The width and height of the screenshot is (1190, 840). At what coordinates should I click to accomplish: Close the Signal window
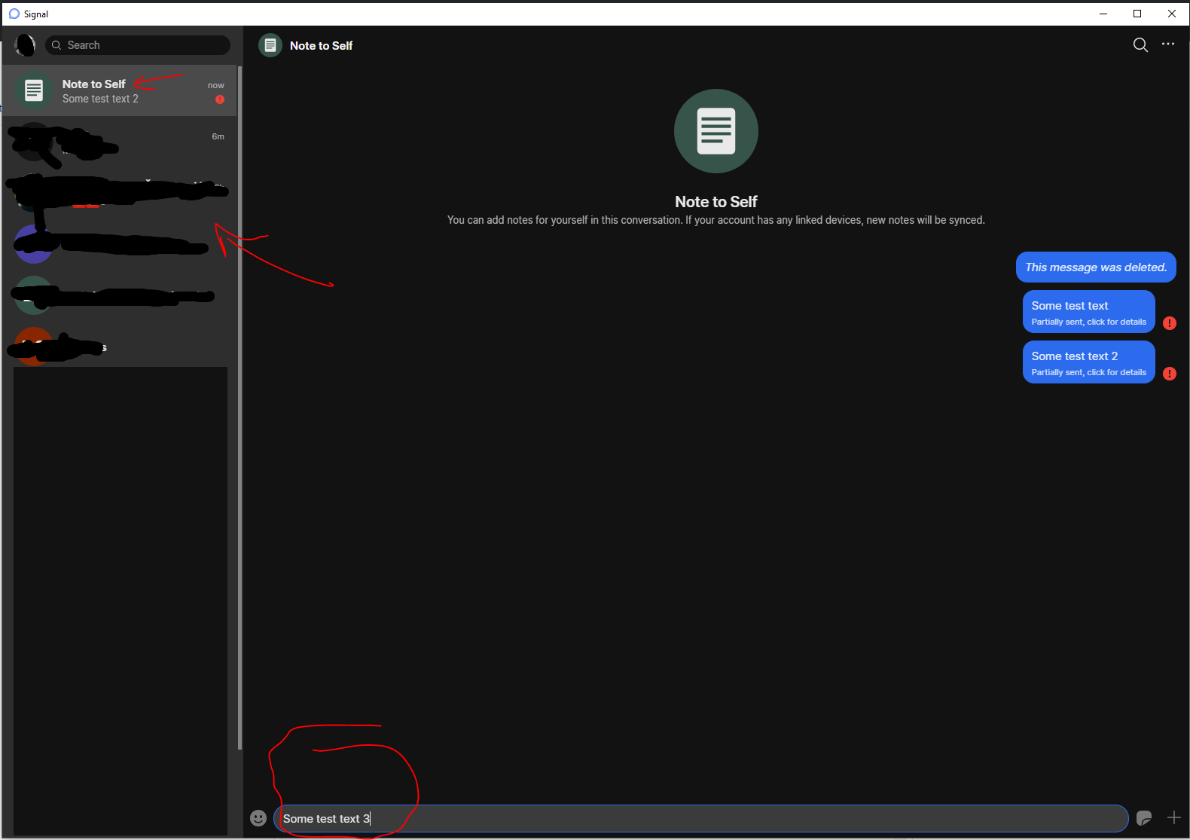pos(1172,14)
